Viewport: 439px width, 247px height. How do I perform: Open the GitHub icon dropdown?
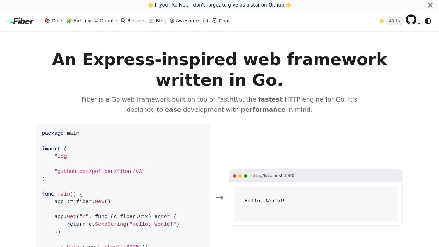pyautogui.click(x=411, y=20)
